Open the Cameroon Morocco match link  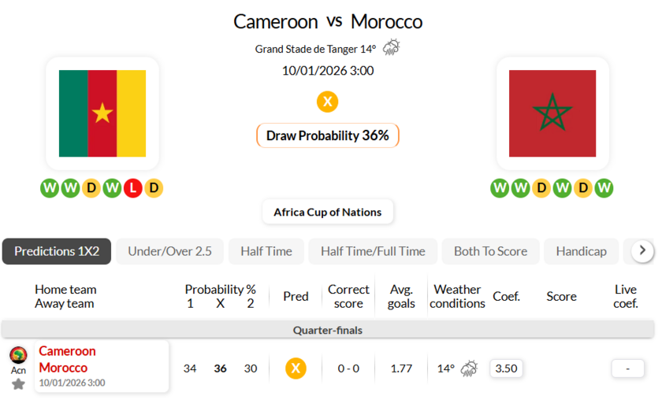(68, 359)
